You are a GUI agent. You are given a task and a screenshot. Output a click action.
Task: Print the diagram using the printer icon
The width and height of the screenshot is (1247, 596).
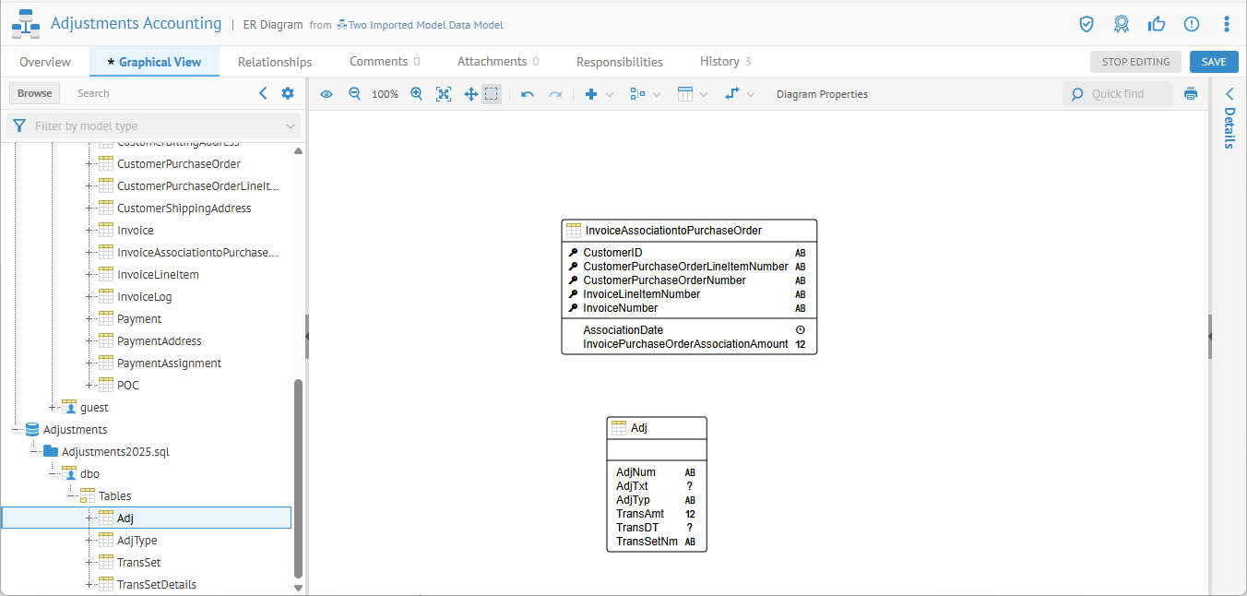[x=1191, y=94]
